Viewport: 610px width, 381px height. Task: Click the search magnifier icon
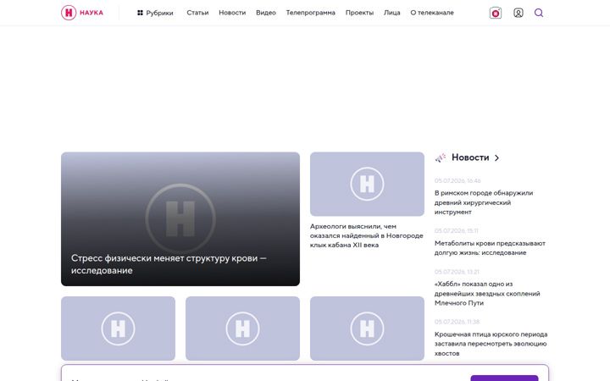(539, 13)
